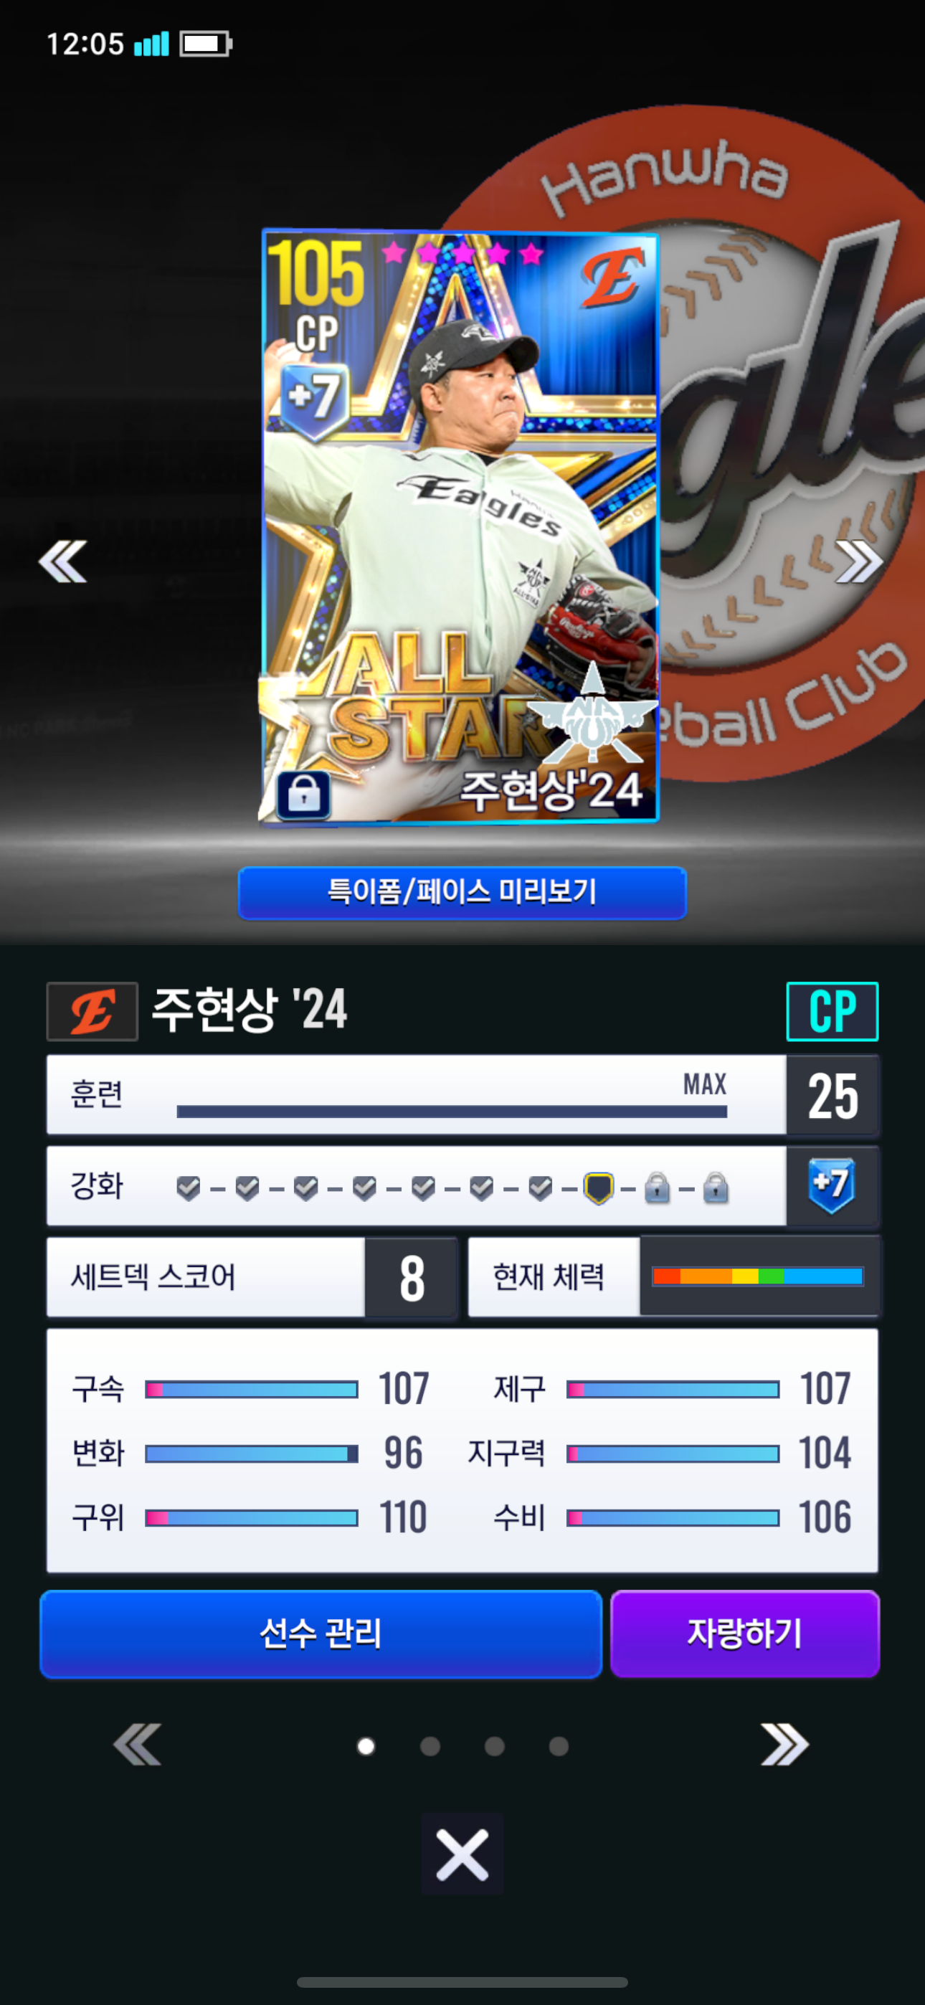Viewport: 925px width, 2005px height.
Task: Tap the Eagles team logo beside player name
Action: point(92,1011)
